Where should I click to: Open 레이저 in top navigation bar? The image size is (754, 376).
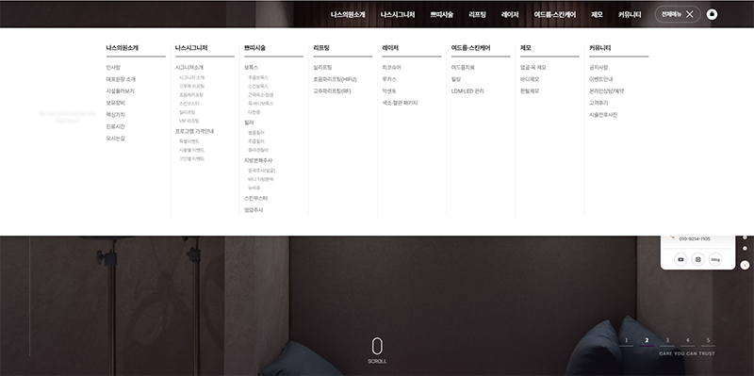[x=510, y=15]
